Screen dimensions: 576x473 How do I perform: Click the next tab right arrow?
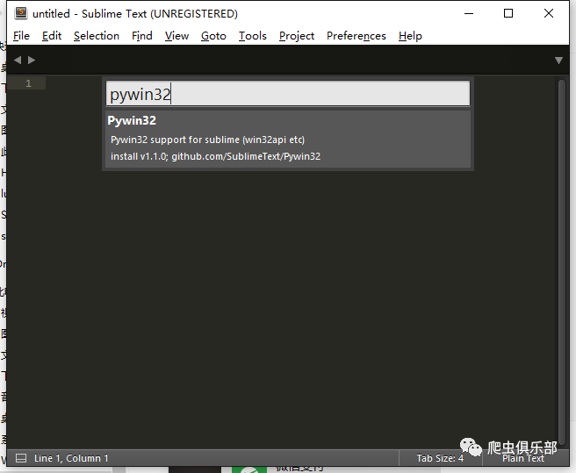tap(32, 60)
